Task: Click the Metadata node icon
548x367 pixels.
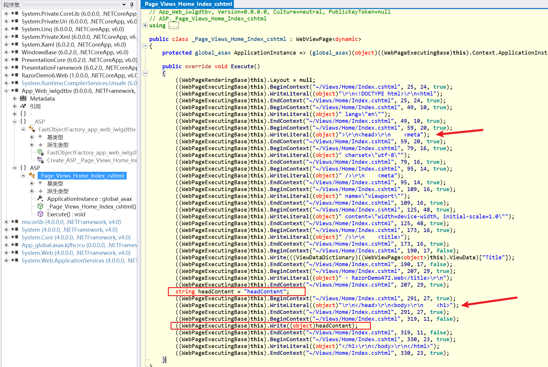Action: click(x=23, y=98)
